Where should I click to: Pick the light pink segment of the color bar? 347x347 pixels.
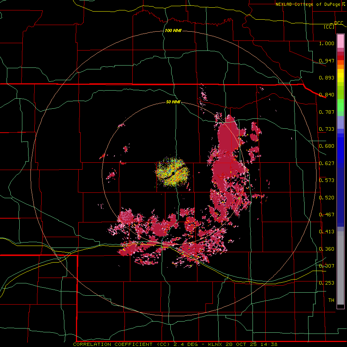[x=340, y=41]
